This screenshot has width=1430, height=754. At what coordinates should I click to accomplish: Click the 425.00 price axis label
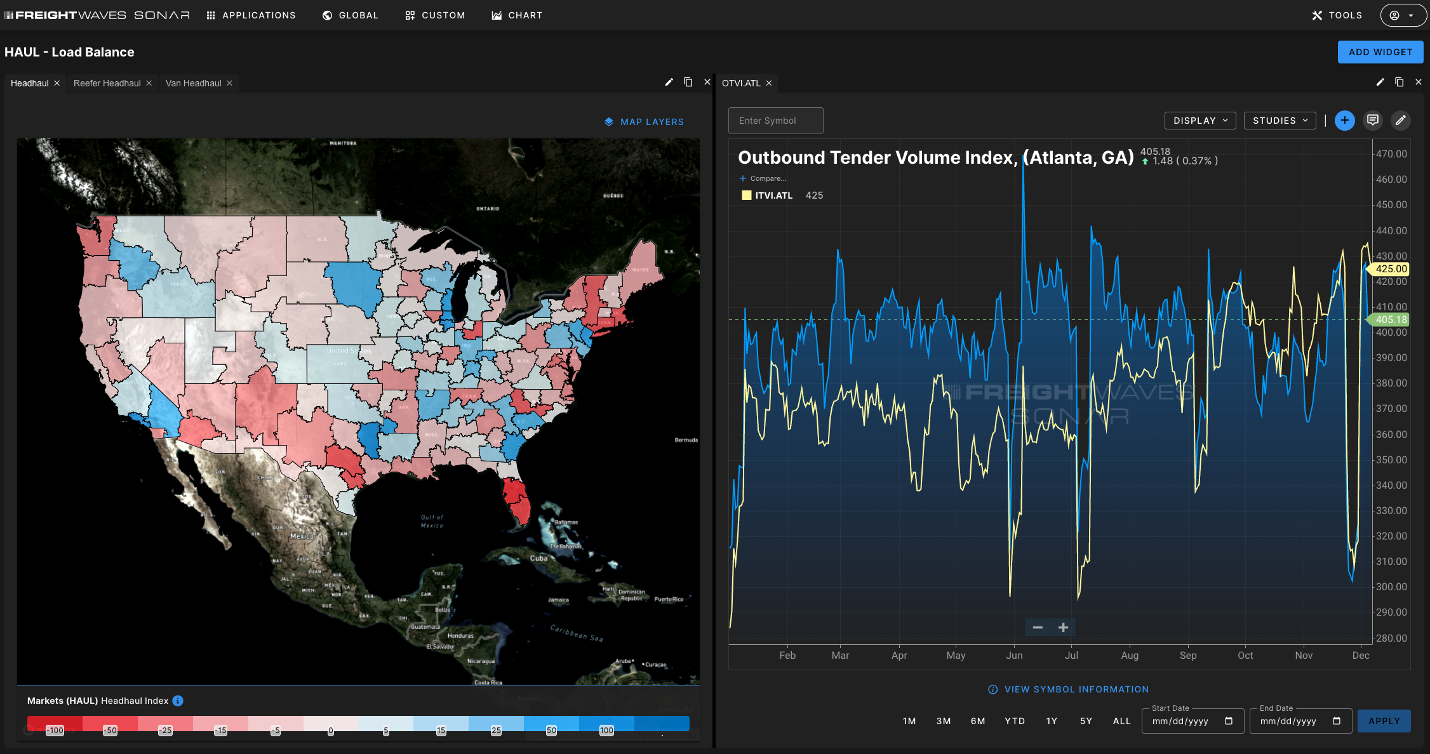pos(1391,269)
